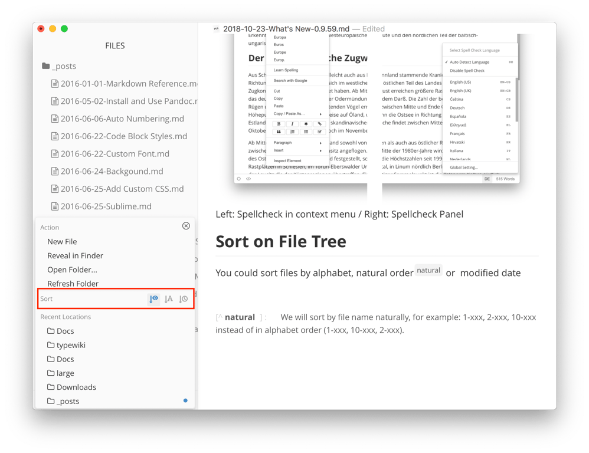Screen dimensions: 589x453
Task: Click the markdown document icon in title bar
Action: (217, 28)
